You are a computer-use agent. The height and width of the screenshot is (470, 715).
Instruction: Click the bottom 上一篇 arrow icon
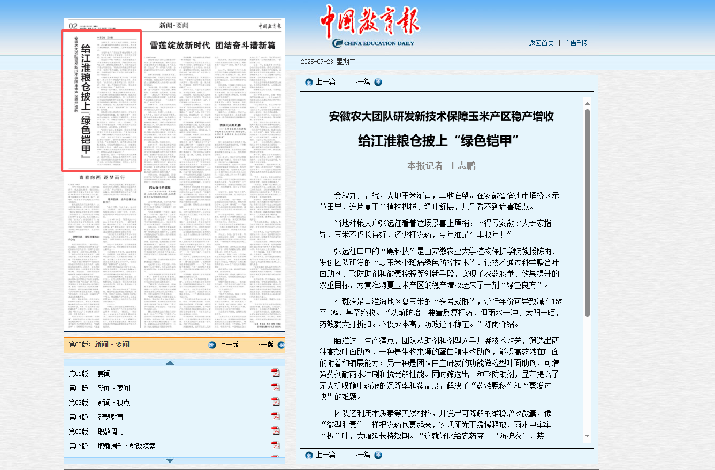[309, 455]
